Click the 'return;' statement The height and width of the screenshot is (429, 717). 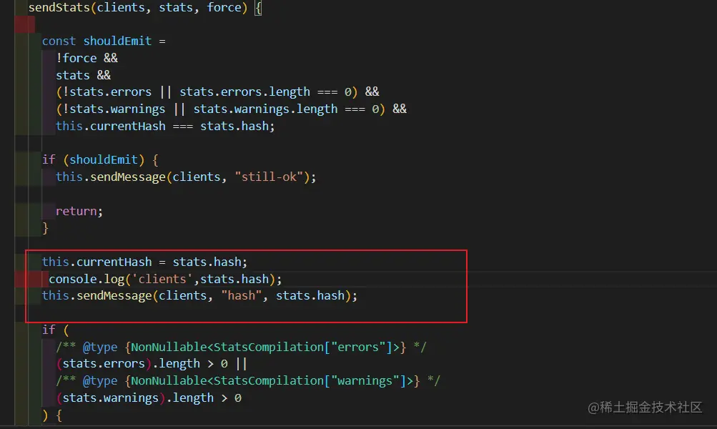tap(79, 211)
